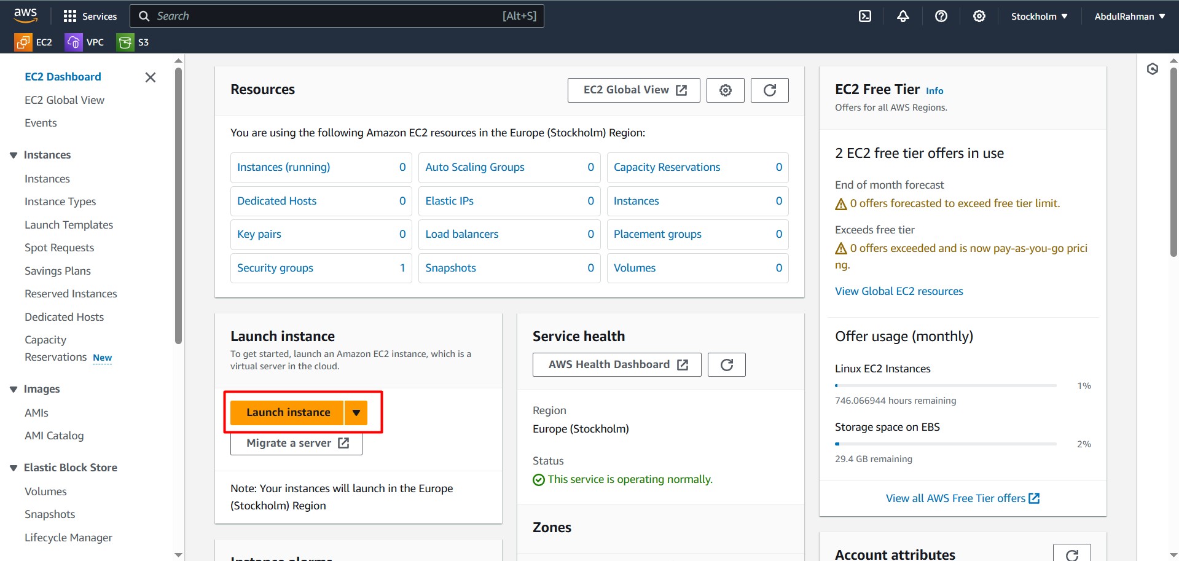This screenshot has height=561, width=1179.
Task: Click the EC2 Global View button
Action: tap(633, 90)
